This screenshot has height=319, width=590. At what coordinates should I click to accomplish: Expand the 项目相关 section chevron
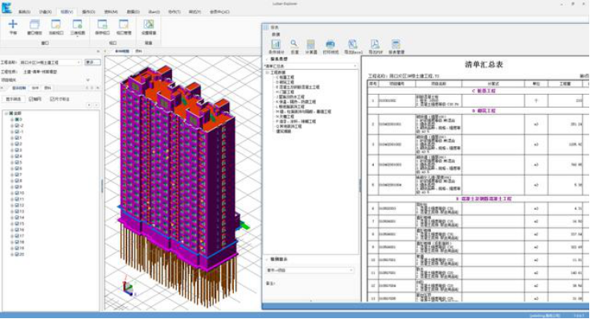[x=88, y=80]
